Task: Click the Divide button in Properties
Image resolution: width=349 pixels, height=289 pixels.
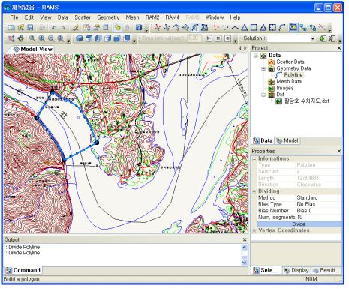Action: [299, 224]
